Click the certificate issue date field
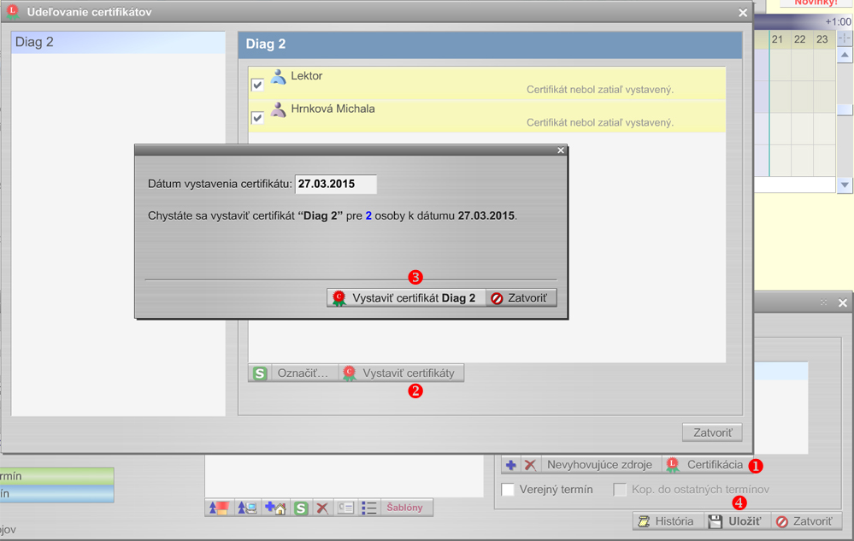The width and height of the screenshot is (854, 541). point(335,184)
